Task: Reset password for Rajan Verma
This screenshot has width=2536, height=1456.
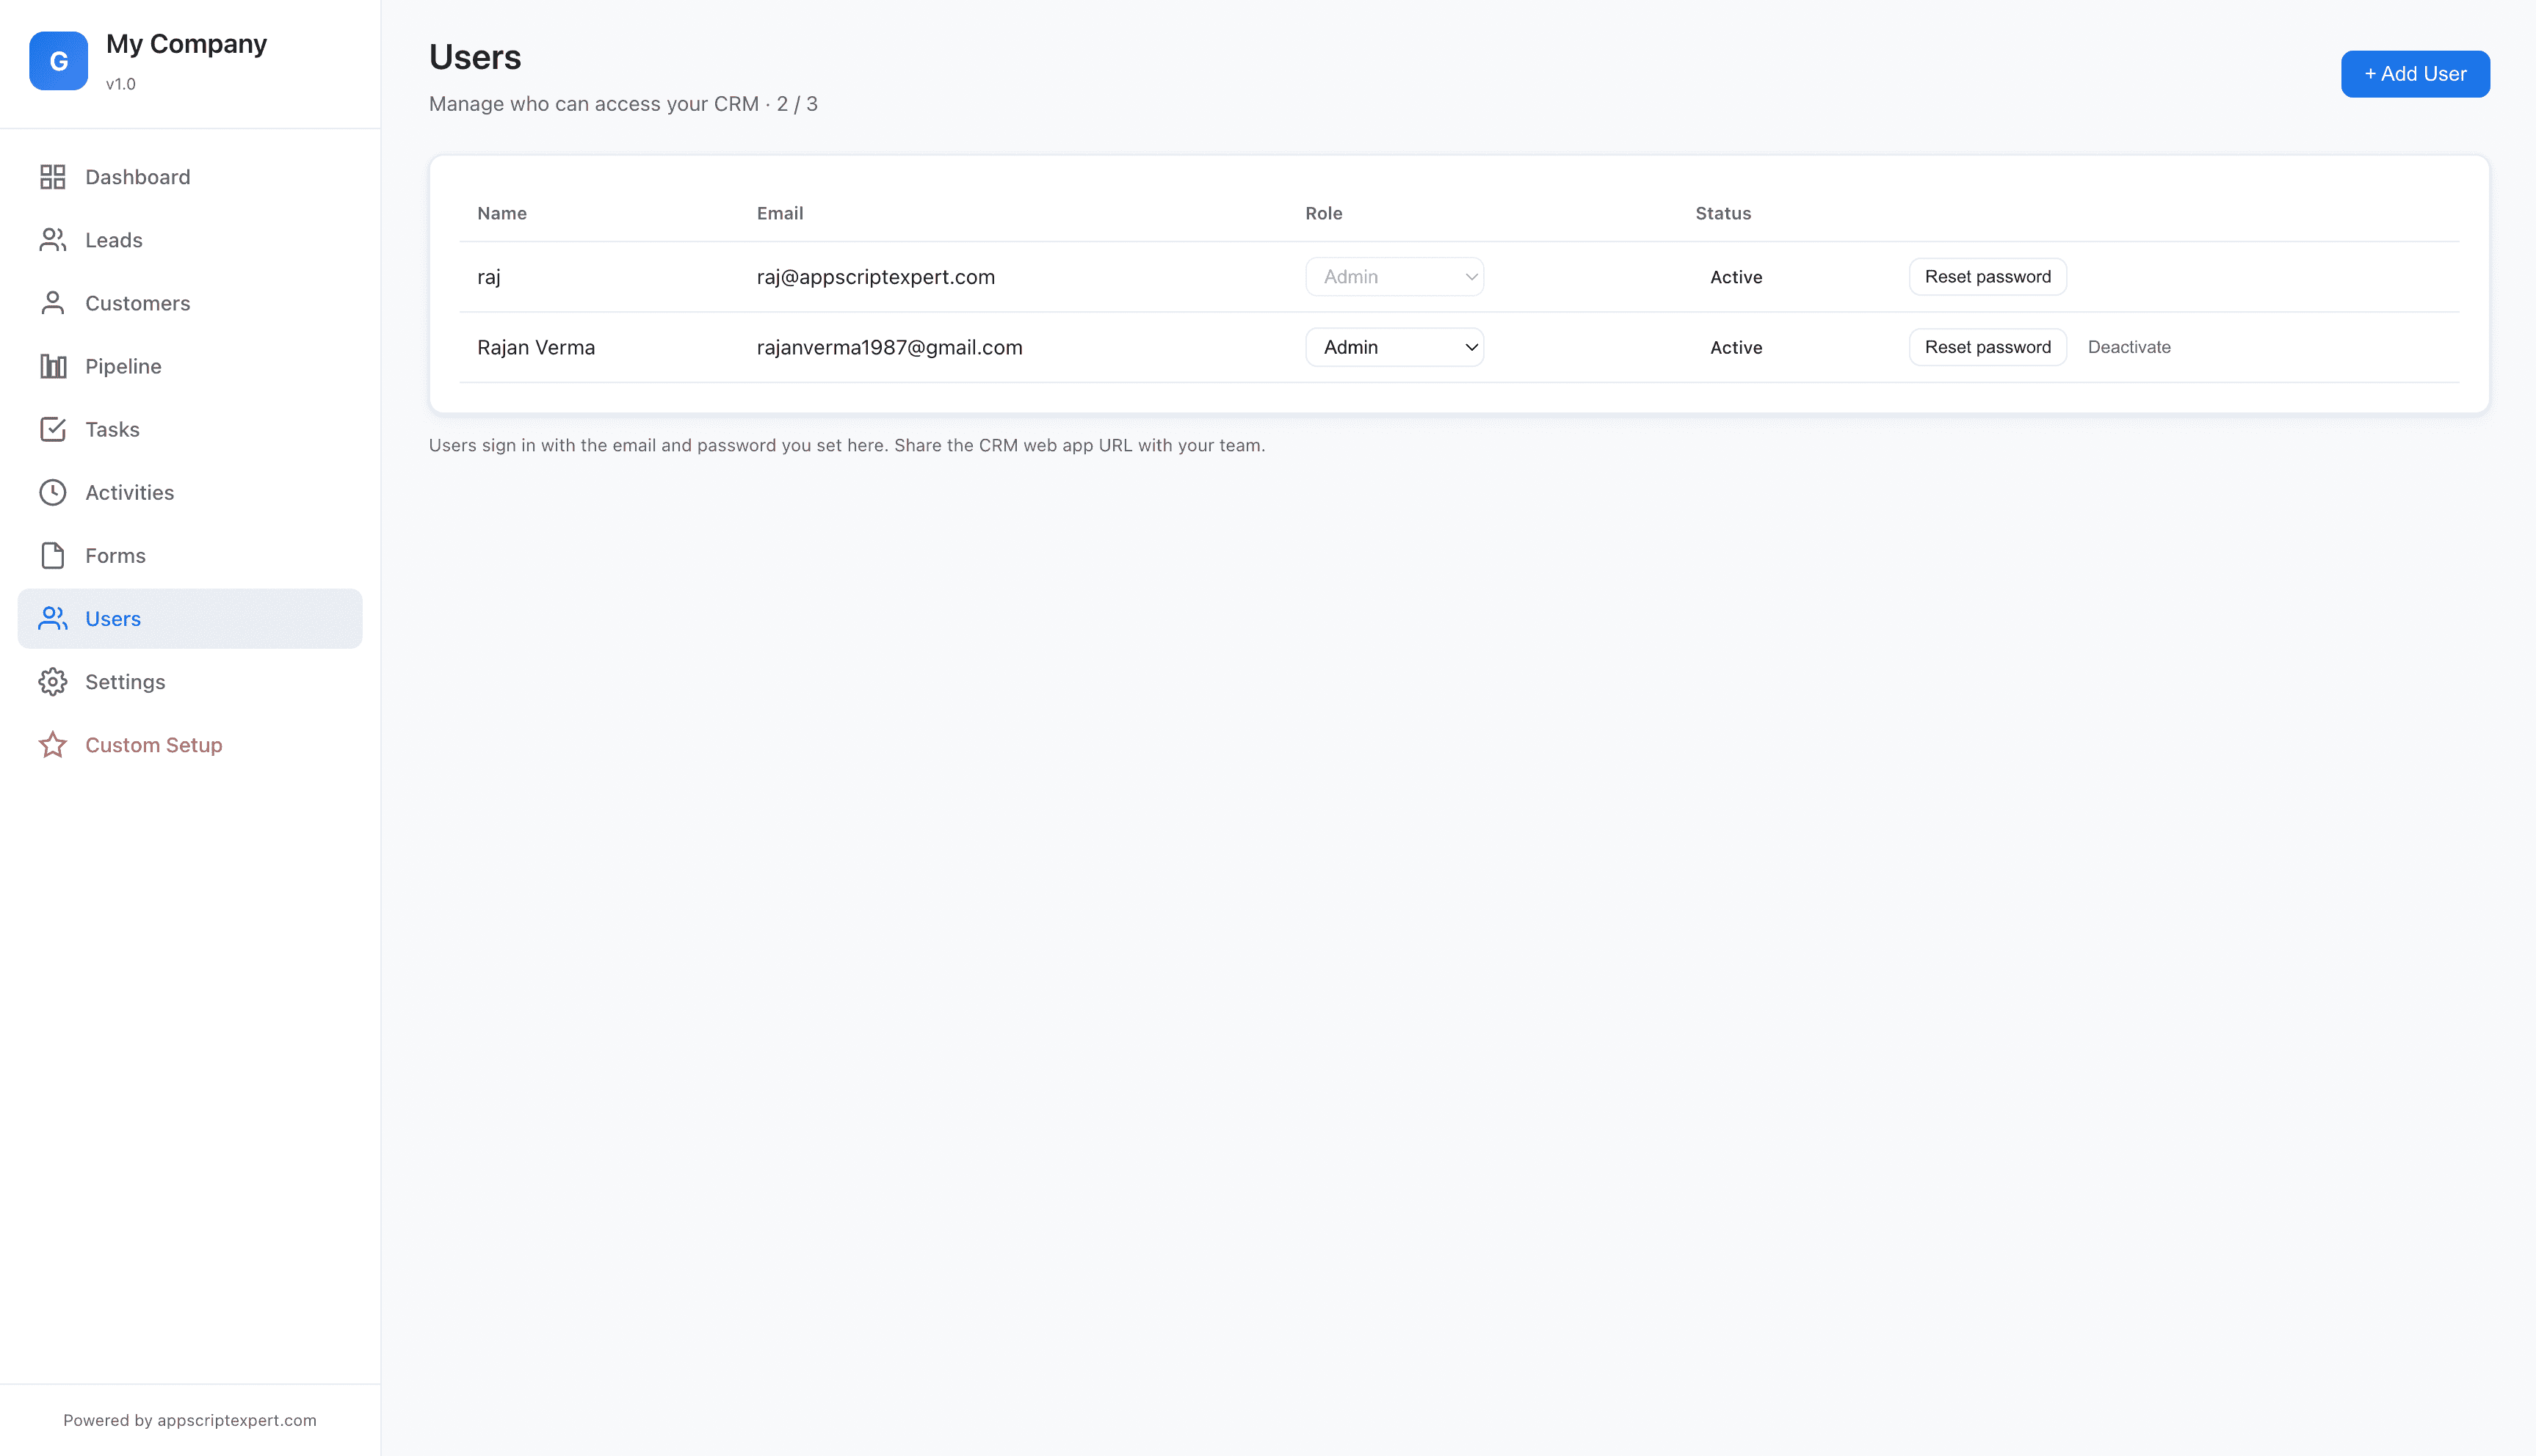Action: pos(1987,347)
